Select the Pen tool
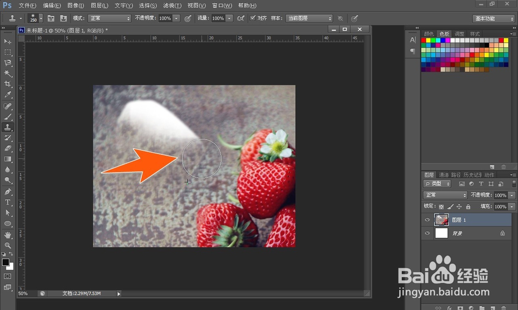This screenshot has width=518, height=310. [x=7, y=192]
